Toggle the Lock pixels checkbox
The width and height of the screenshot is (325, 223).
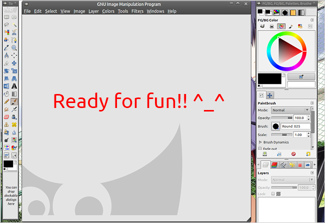(272, 193)
